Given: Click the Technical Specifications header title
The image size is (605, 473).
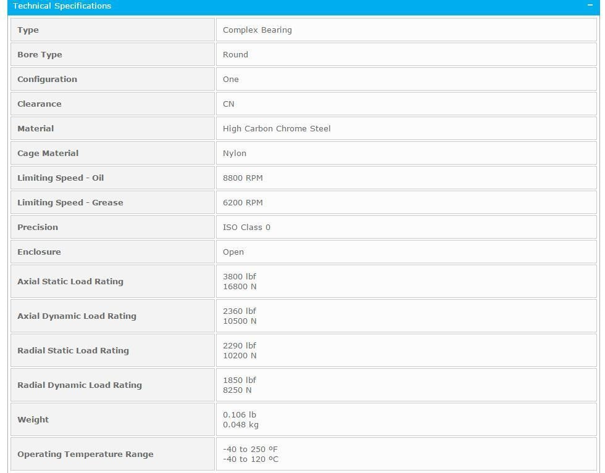Looking at the screenshot, I should 62,6.
